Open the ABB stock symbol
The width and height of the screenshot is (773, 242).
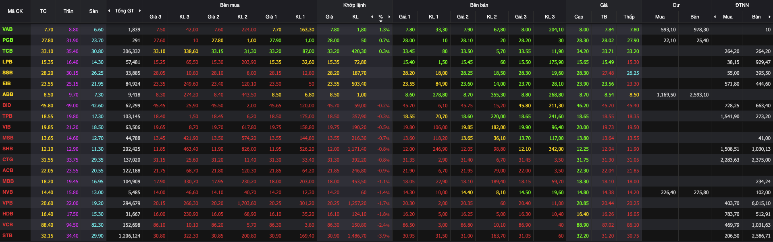pyautogui.click(x=8, y=94)
